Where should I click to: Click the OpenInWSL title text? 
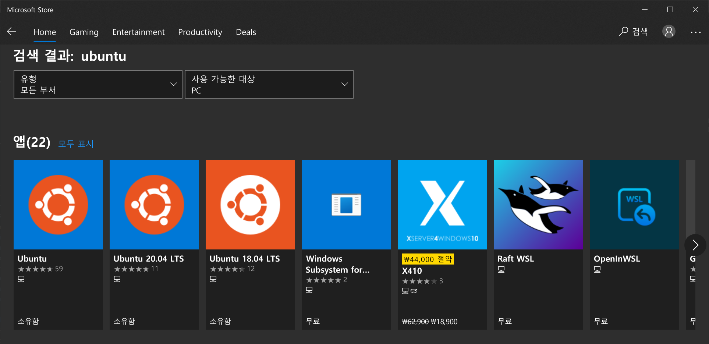pyautogui.click(x=617, y=259)
